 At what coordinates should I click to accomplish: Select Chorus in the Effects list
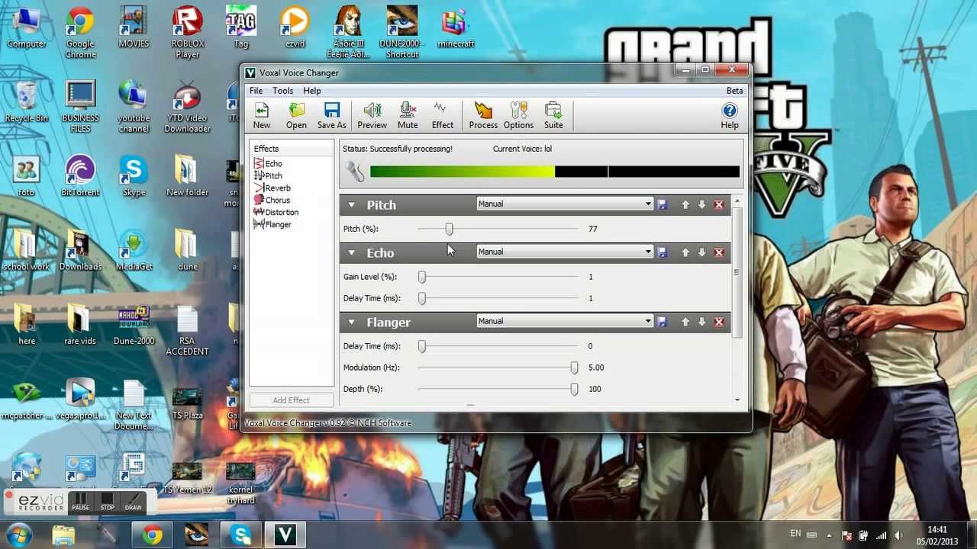(x=272, y=200)
